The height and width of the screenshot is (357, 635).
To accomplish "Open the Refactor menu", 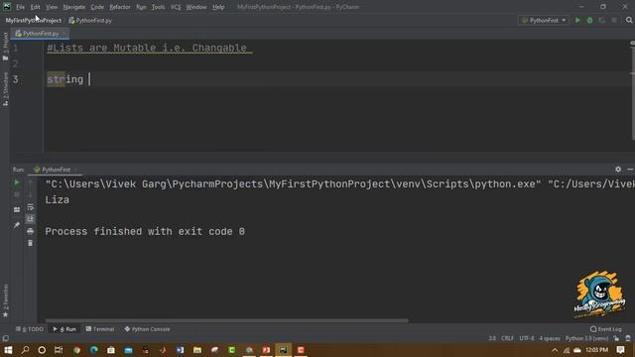I will (x=120, y=7).
